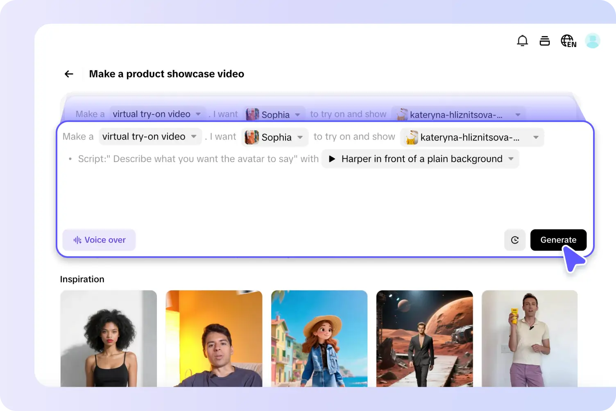Click the notification bell icon
Image resolution: width=616 pixels, height=411 pixels.
coord(522,41)
